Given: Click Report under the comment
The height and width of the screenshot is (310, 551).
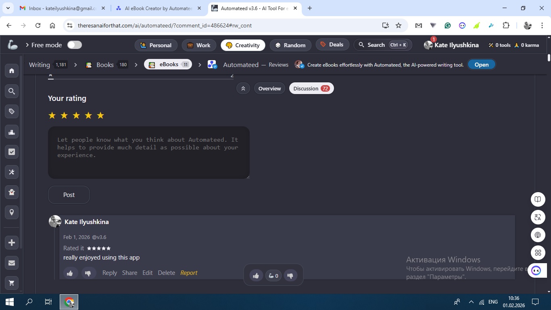Looking at the screenshot, I should [x=189, y=273].
